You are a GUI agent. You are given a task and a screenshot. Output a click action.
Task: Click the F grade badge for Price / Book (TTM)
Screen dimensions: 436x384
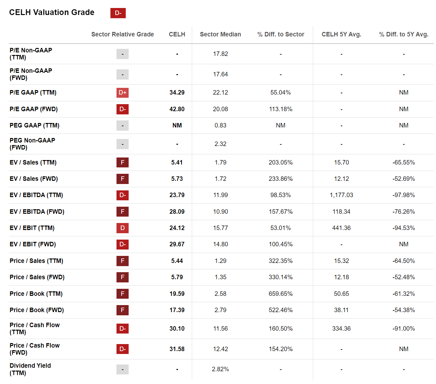pyautogui.click(x=123, y=294)
